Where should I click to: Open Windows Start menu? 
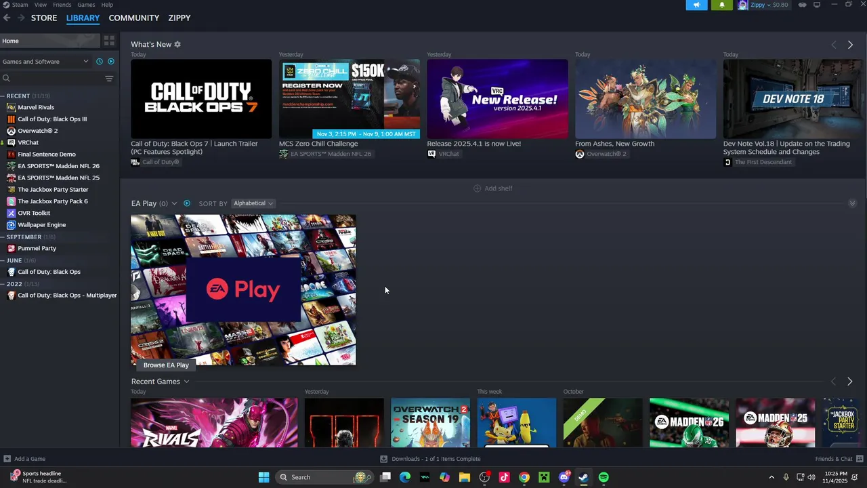point(263,477)
